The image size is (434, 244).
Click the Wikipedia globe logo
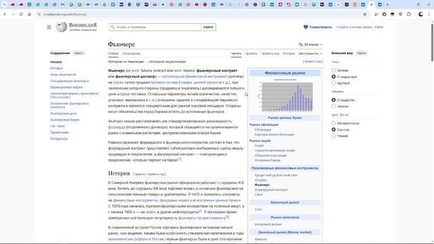point(61,27)
